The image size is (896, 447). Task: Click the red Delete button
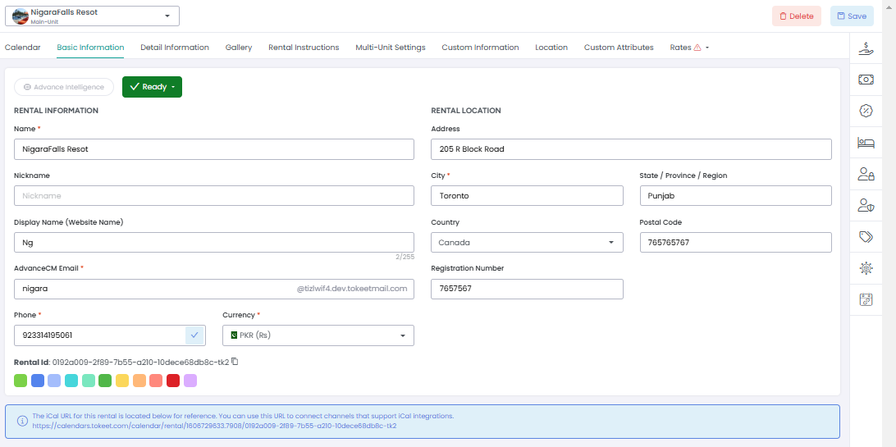pos(796,16)
